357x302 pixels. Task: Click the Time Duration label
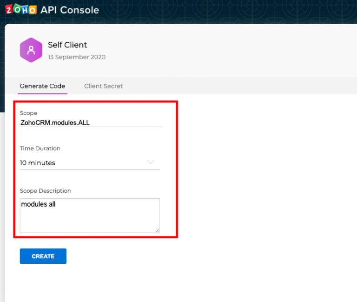pyautogui.click(x=40, y=148)
